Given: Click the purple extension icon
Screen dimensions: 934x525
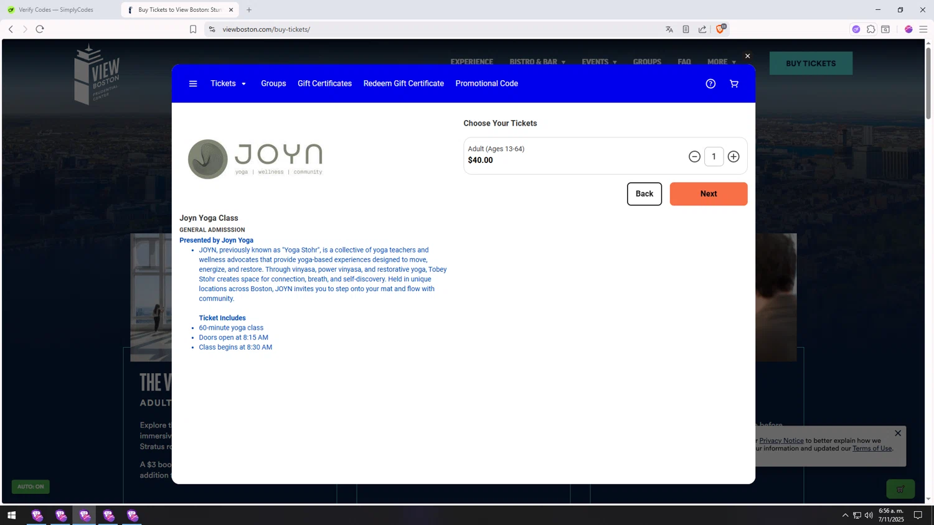Looking at the screenshot, I should tap(856, 29).
